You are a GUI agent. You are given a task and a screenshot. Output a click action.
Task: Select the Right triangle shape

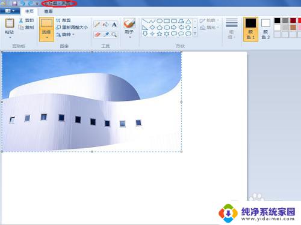(145, 28)
